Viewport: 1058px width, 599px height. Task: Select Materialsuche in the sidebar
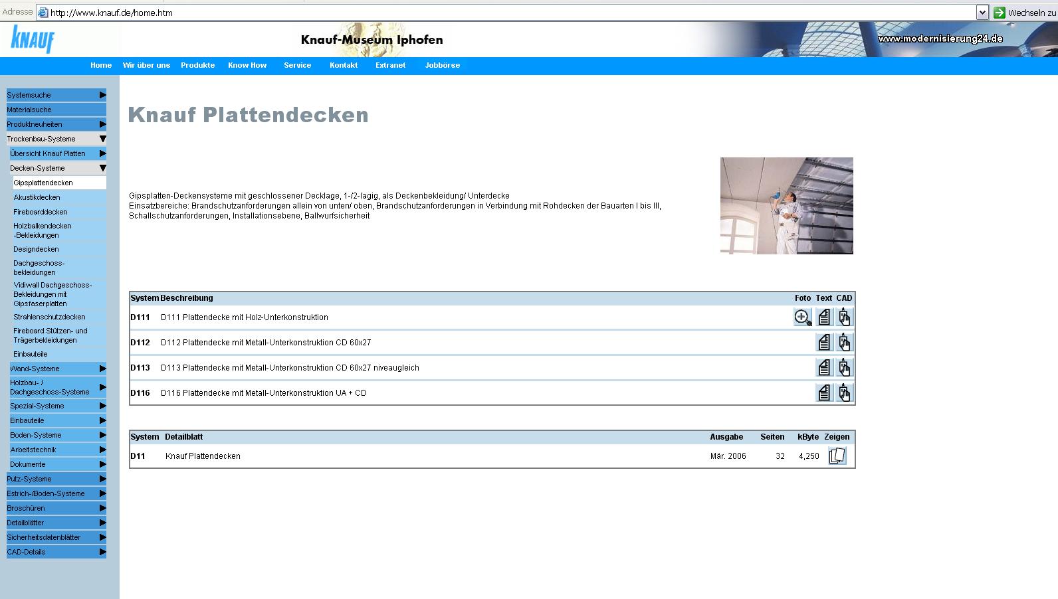pos(56,110)
